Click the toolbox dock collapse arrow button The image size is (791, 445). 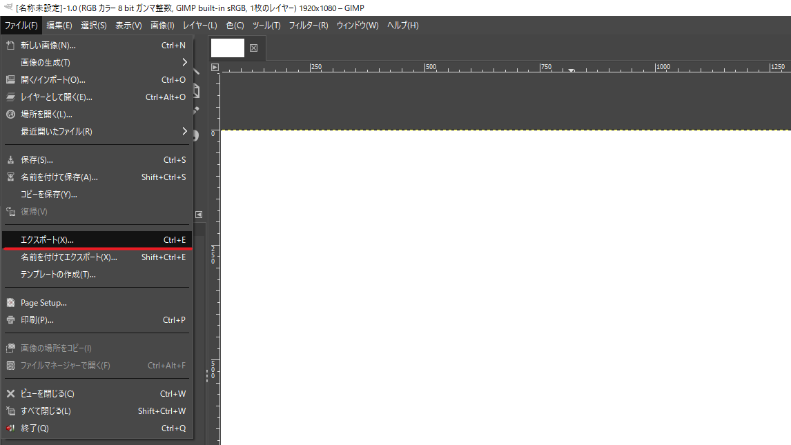pyautogui.click(x=199, y=215)
